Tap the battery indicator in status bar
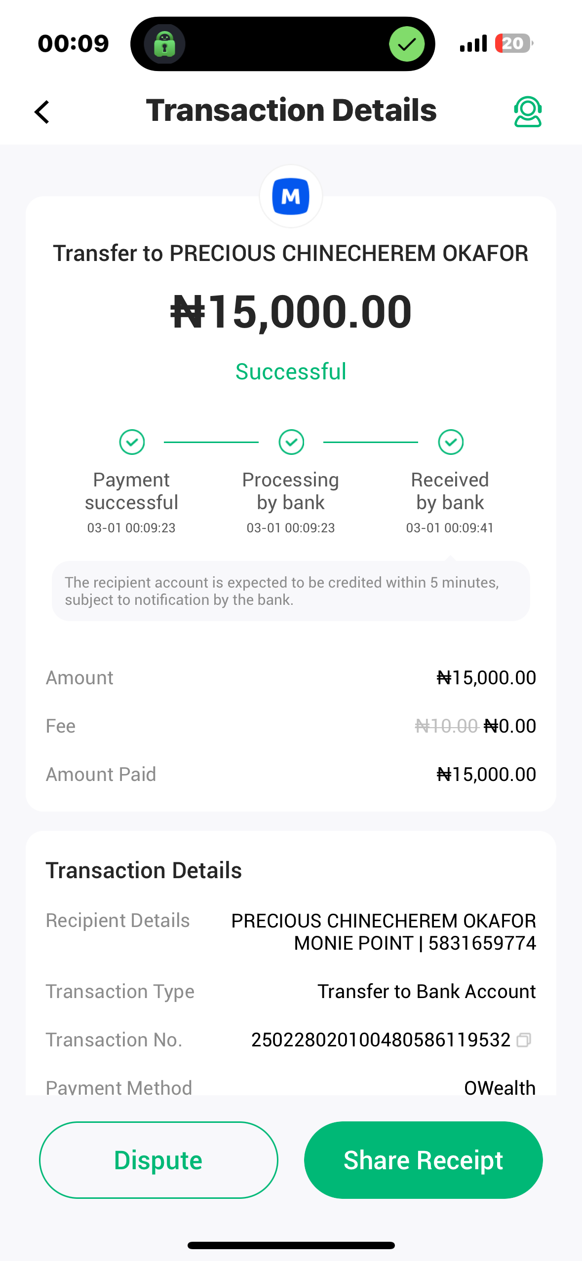Screen dimensions: 582x1261 [513, 43]
